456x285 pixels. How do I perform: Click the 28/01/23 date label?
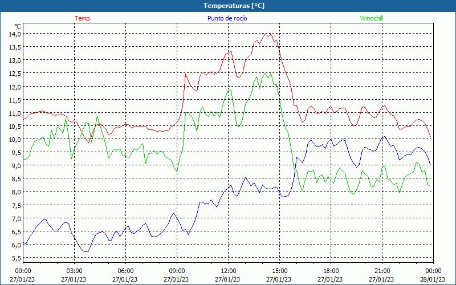433,279
